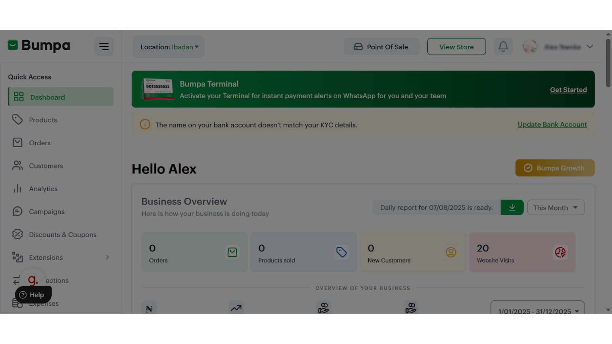Open the Help widget
612x344 pixels.
click(33, 295)
